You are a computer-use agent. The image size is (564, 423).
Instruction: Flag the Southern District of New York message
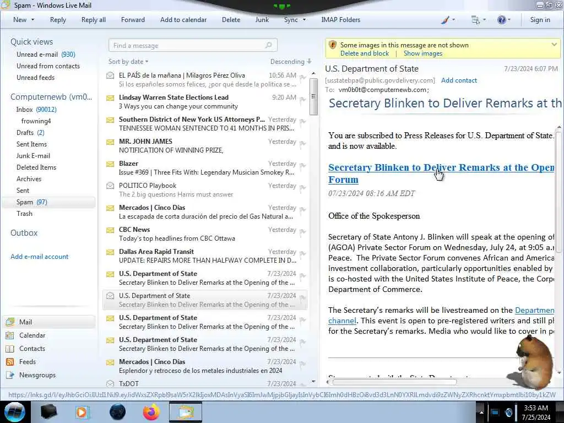pyautogui.click(x=303, y=121)
